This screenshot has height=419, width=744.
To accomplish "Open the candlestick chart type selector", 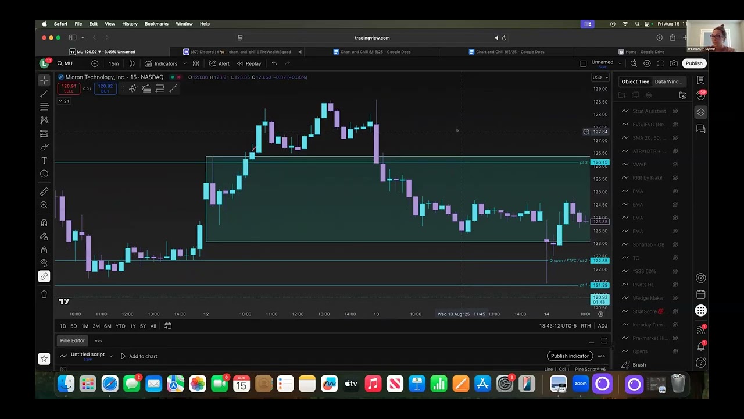I will pyautogui.click(x=132, y=63).
